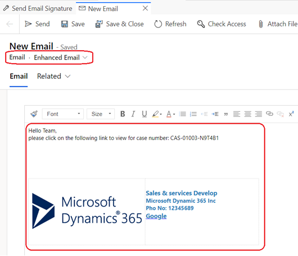
Task: Apply block quote formatting
Action: pos(226,114)
